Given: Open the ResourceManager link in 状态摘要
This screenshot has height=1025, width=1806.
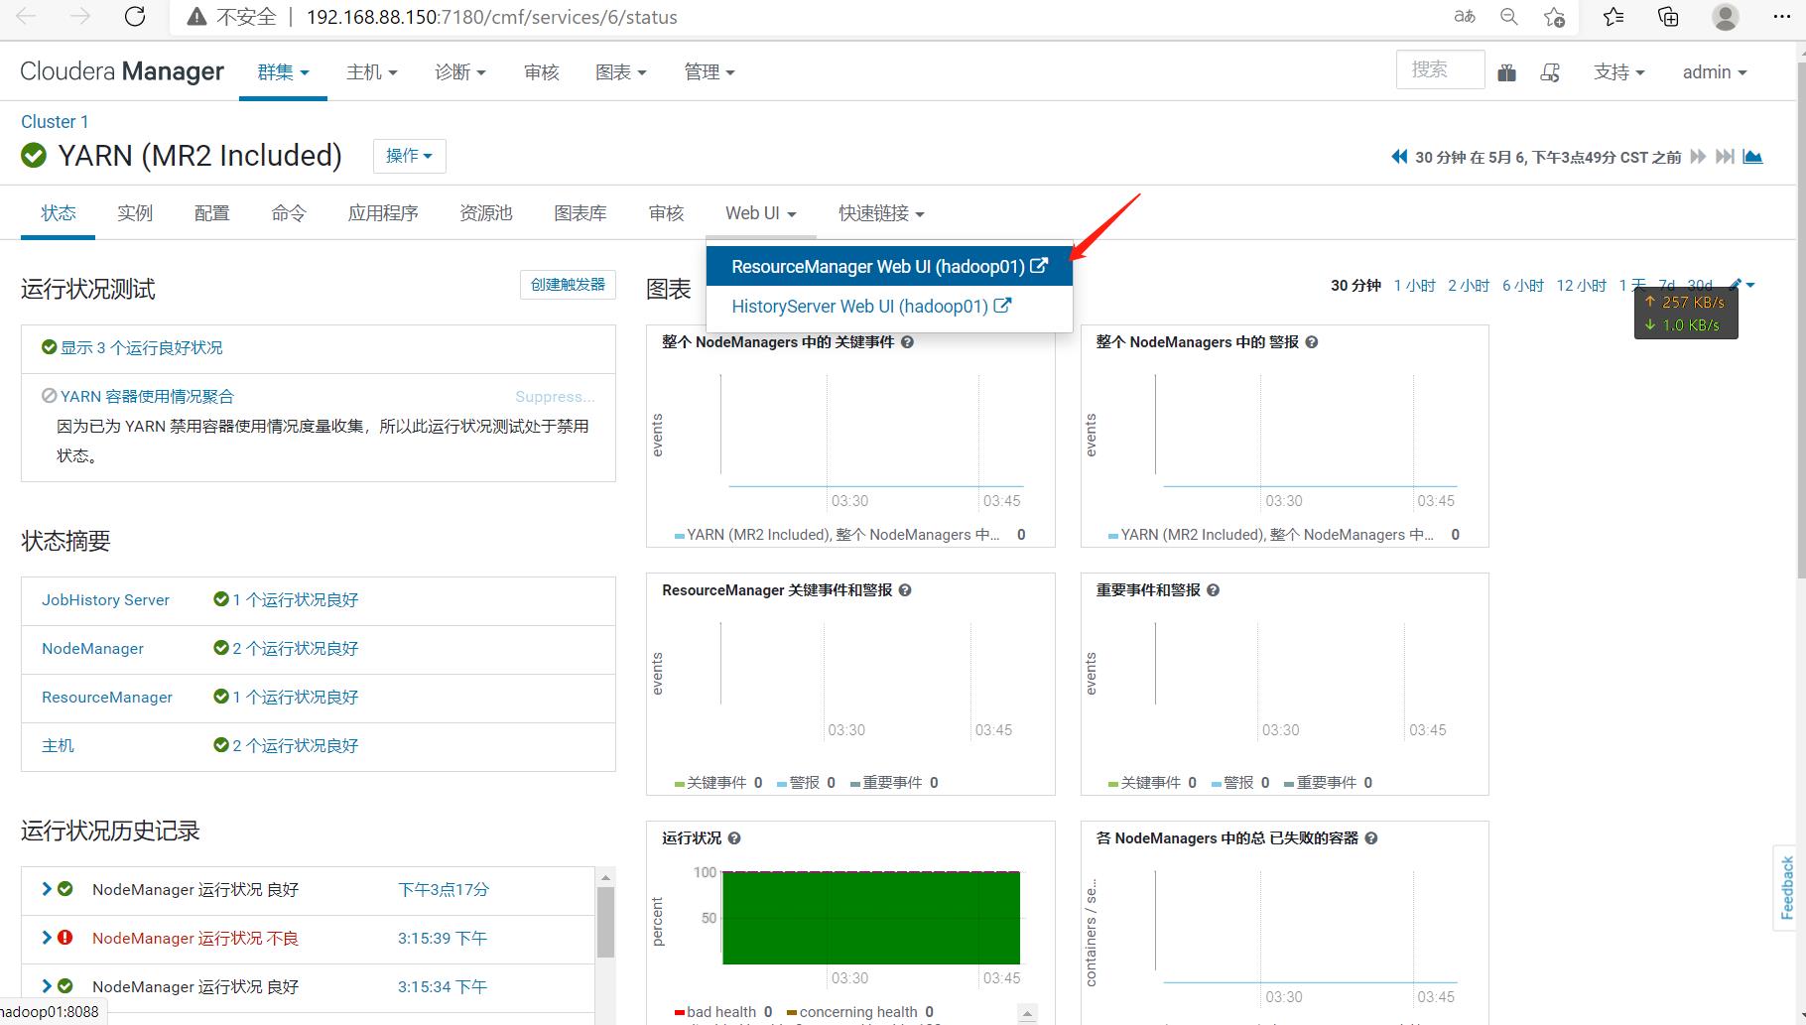Looking at the screenshot, I should click(x=107, y=698).
